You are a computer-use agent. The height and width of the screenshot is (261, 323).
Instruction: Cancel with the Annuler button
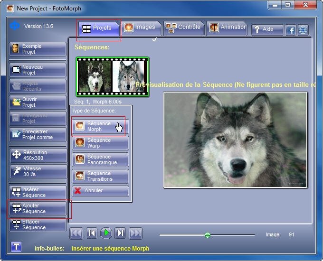101,191
